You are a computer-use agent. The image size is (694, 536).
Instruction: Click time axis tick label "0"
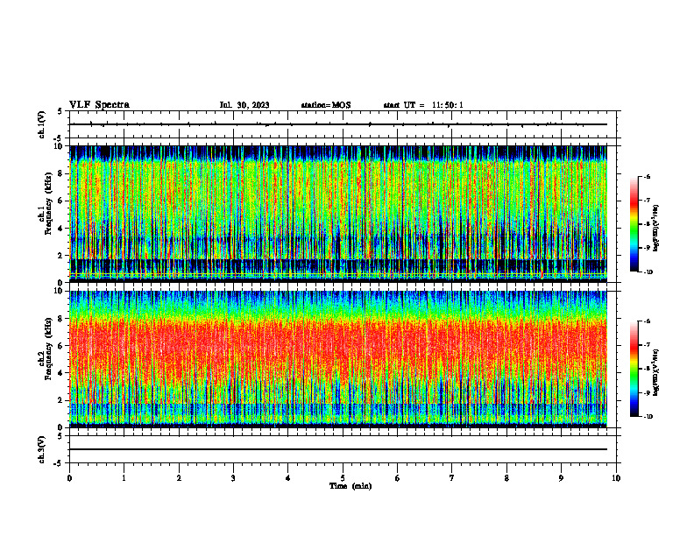pyautogui.click(x=69, y=478)
